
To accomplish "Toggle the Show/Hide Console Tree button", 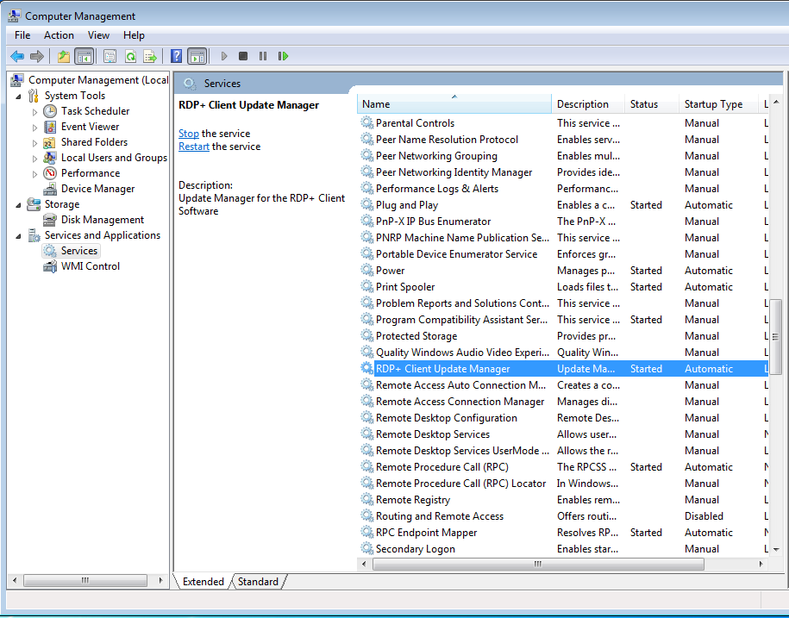I will coord(84,57).
